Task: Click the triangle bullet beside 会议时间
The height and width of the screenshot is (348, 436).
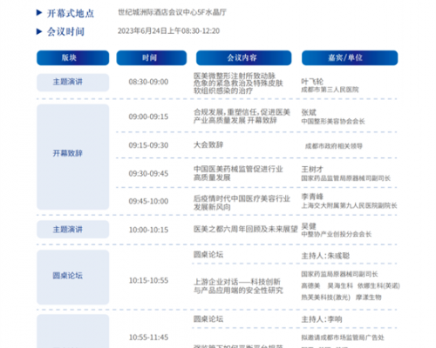Action: coord(39,31)
